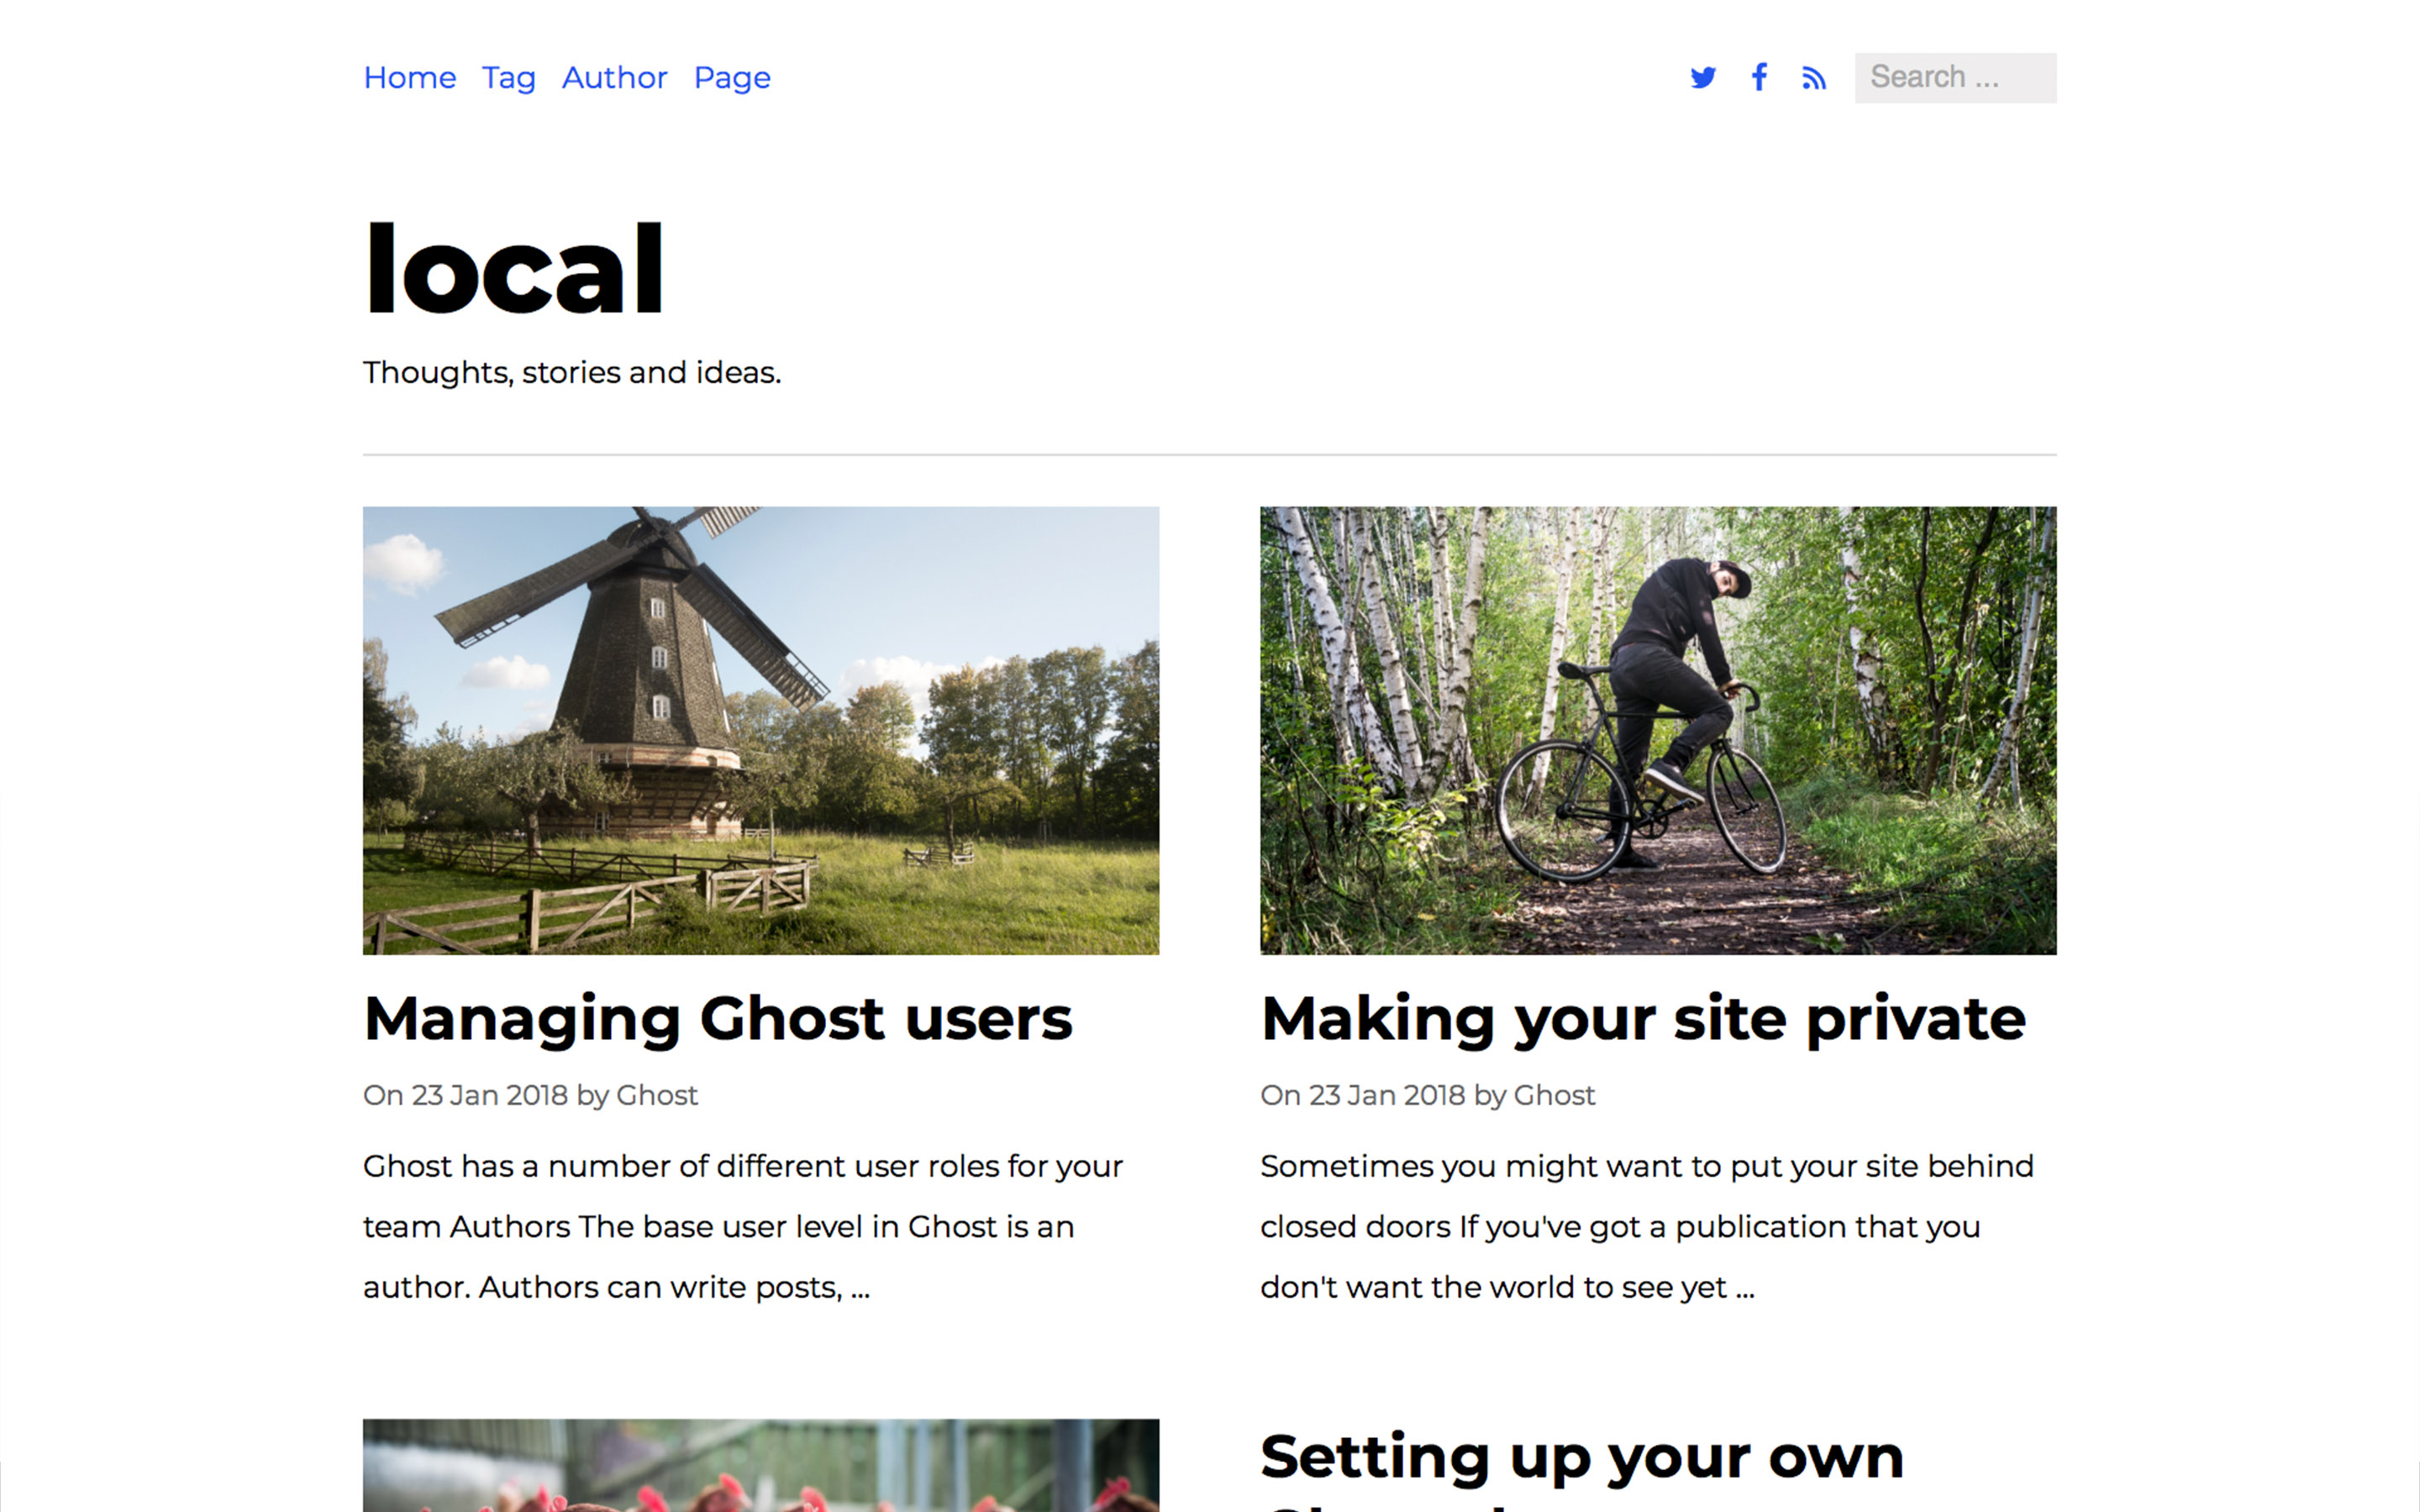Open 'Managing Ghost users' post title
2420x1512 pixels.
717,1019
